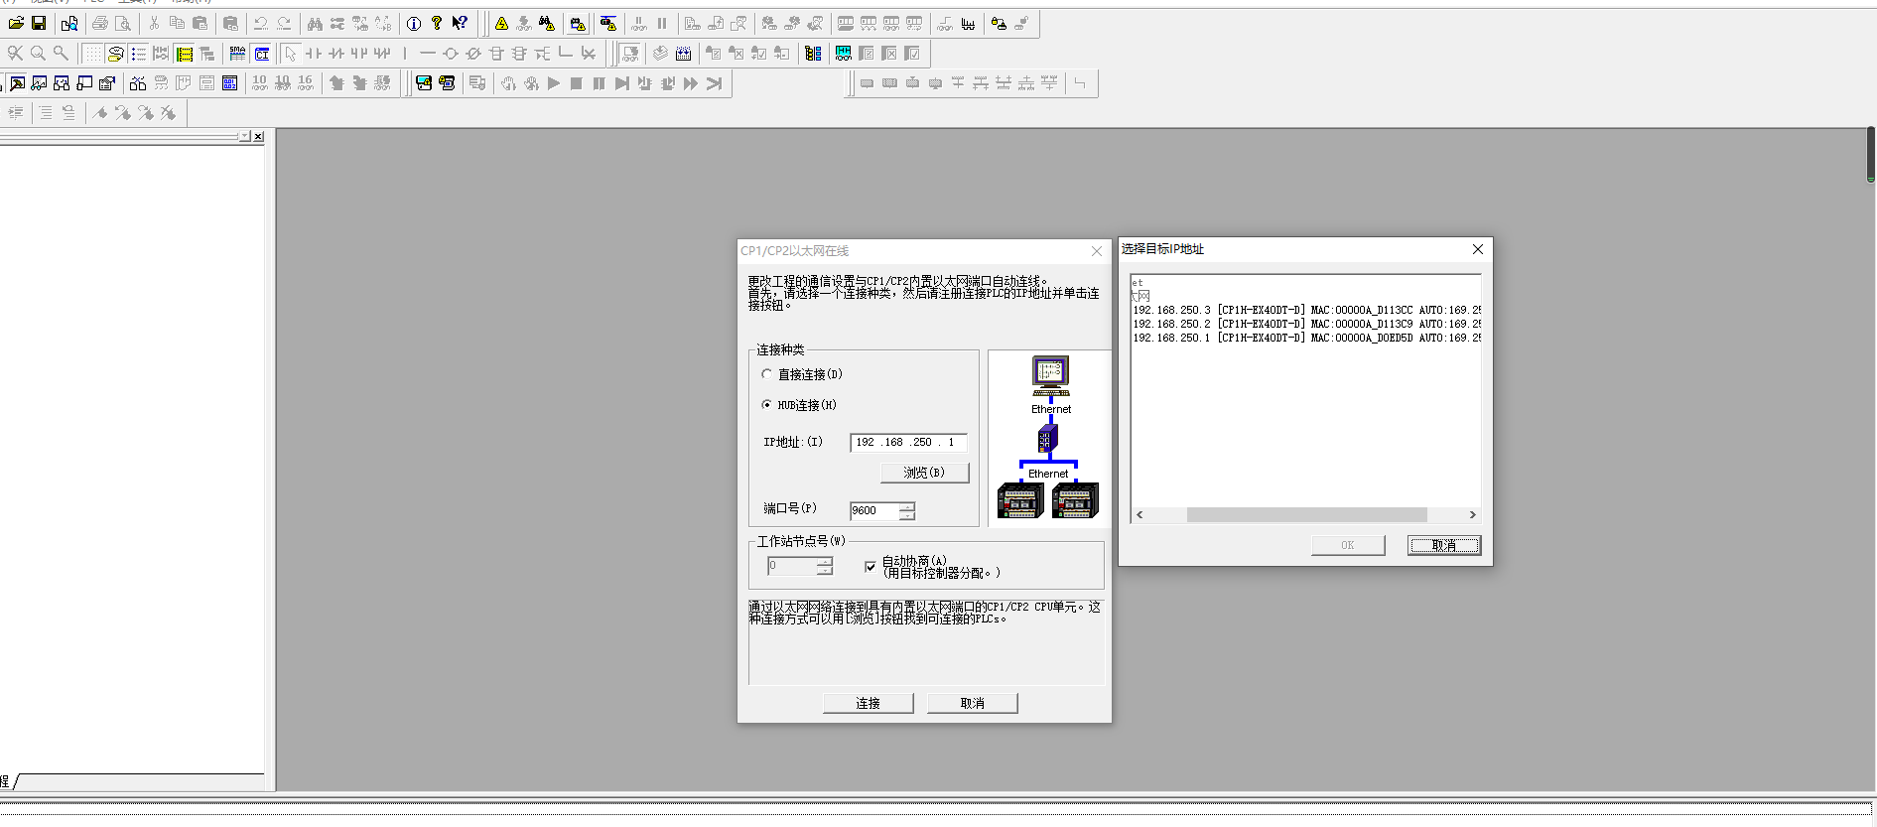Screen dimensions: 1877x827
Task: Increase port number with the up stepper
Action: click(x=906, y=505)
